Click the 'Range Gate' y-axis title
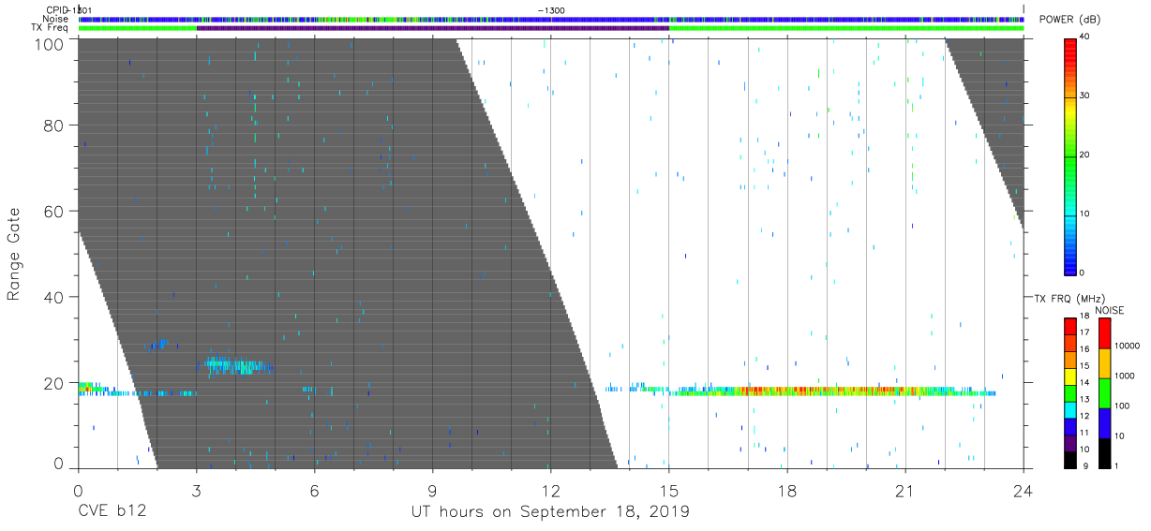This screenshot has height=531, width=1151. [x=14, y=254]
